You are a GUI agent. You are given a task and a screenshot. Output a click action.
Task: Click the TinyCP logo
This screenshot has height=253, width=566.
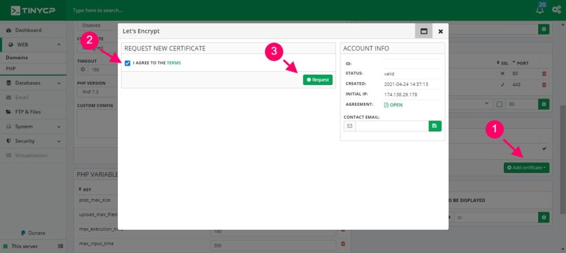tap(33, 10)
